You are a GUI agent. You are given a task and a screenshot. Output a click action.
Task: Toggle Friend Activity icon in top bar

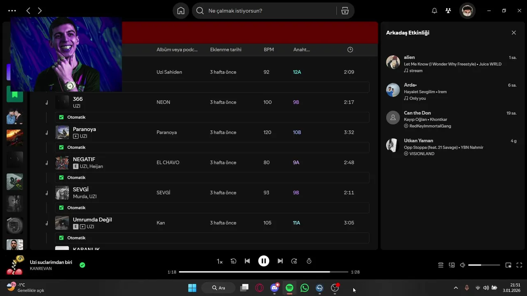point(448,11)
